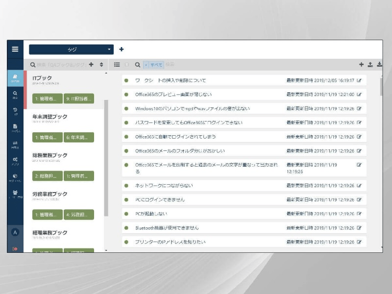Toggle status dot for Bluetooth entry
Image resolution: width=392 pixels, height=294 pixels.
pyautogui.click(x=126, y=228)
